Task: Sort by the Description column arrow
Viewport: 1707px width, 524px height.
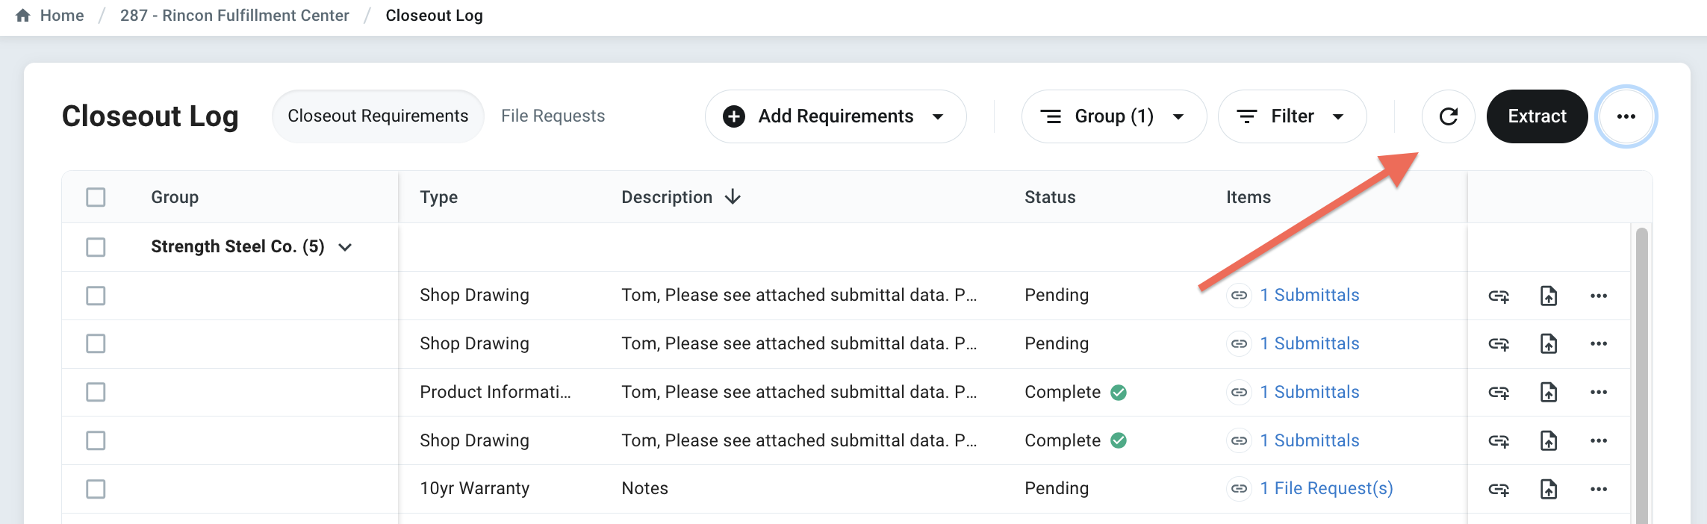Action: pos(733,197)
